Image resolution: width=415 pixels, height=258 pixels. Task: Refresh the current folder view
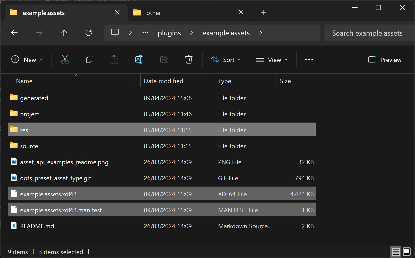[x=89, y=33]
